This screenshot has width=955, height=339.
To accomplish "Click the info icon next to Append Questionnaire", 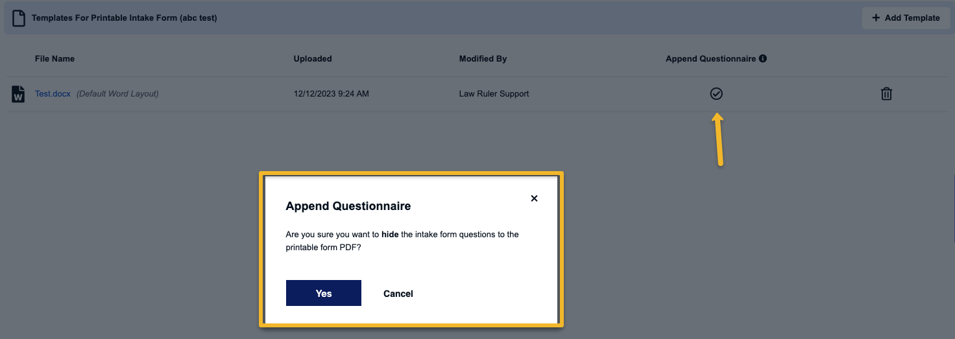I will tap(763, 58).
